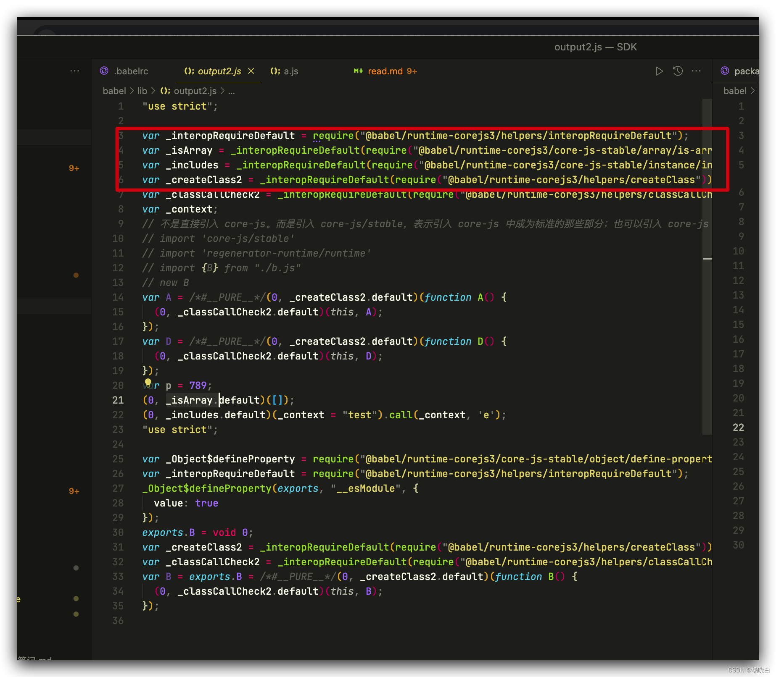Click the "use strict" text on line 1
Screen dimensions: 776x677
[x=177, y=106]
